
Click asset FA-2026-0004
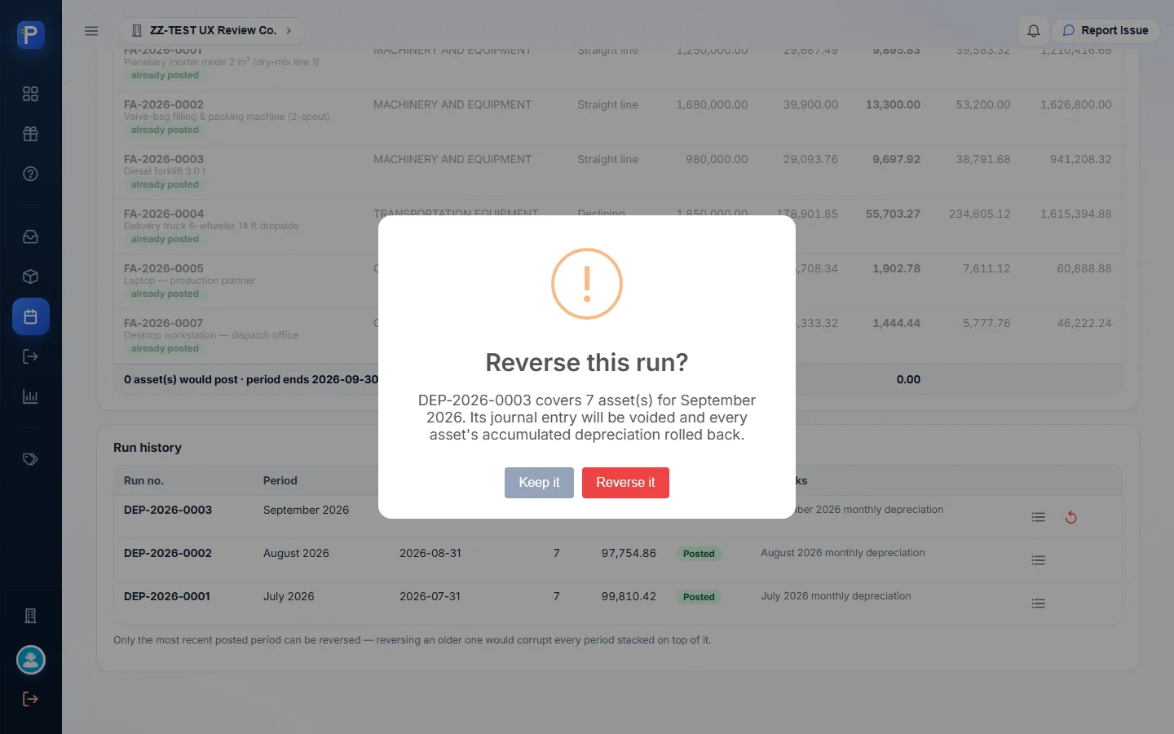(x=164, y=214)
